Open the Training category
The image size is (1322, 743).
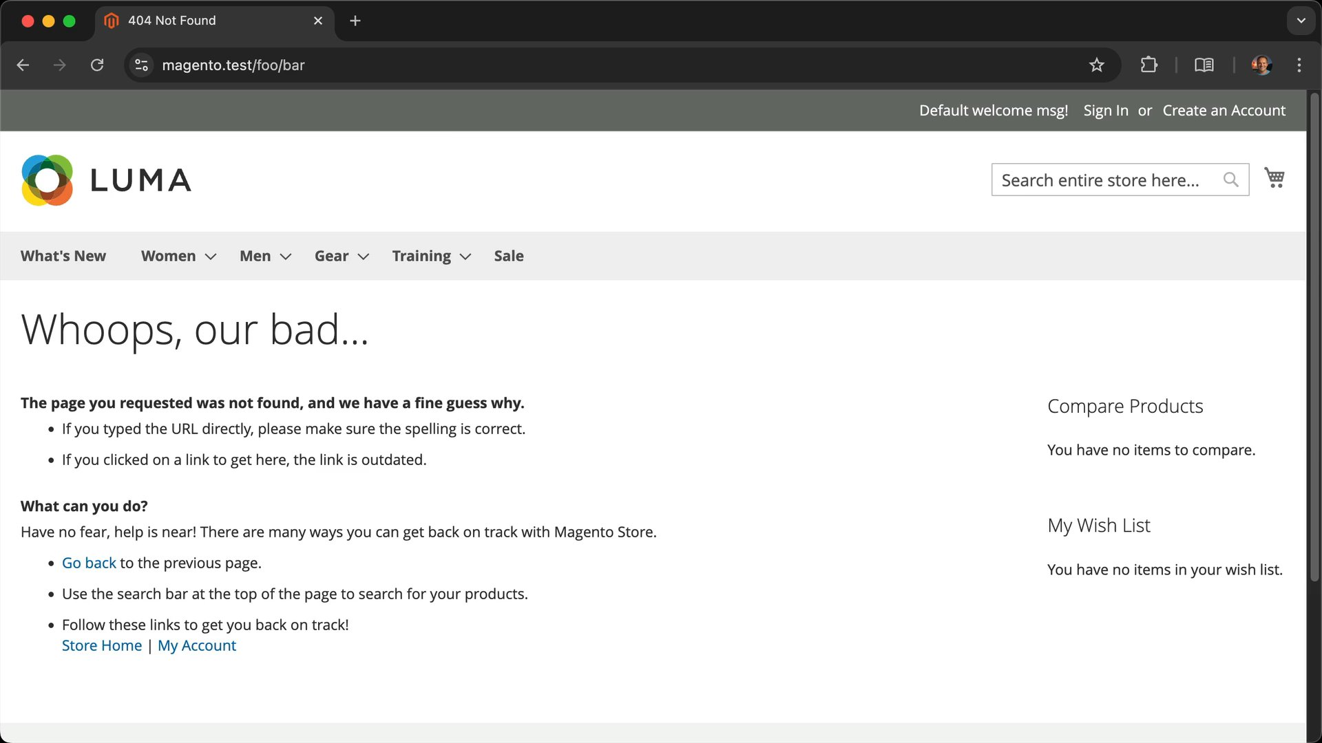point(421,256)
